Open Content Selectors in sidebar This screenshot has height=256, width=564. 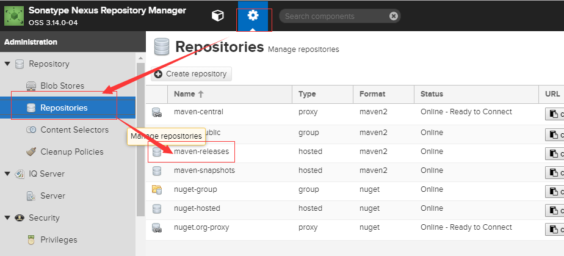[74, 130]
